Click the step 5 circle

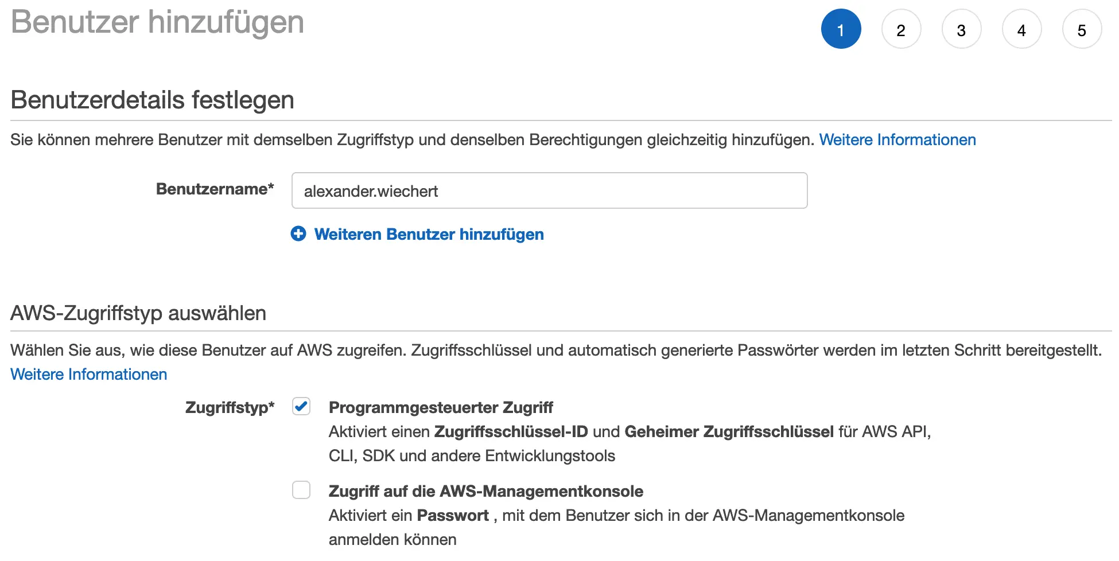pos(1082,29)
